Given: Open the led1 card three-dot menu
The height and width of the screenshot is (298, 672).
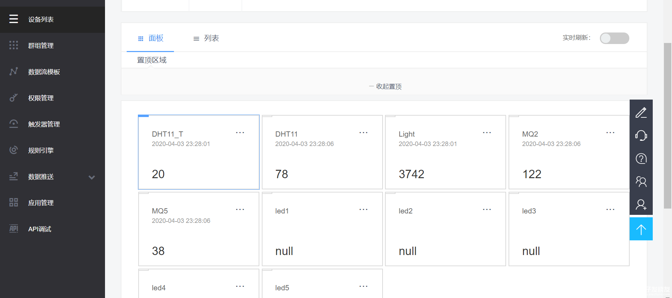Looking at the screenshot, I should [x=363, y=209].
